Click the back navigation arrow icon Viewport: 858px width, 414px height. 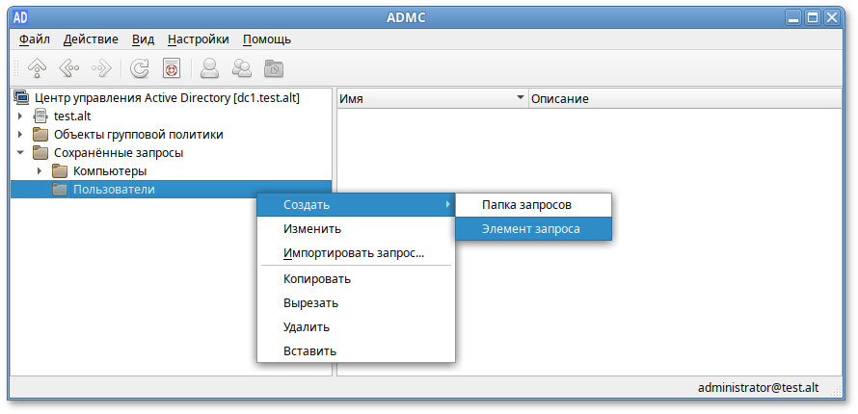click(x=68, y=68)
